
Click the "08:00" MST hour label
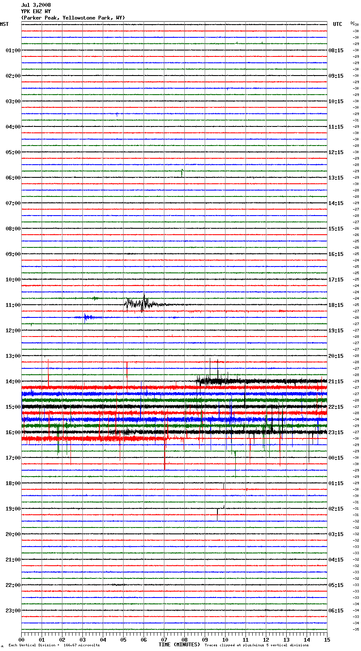(x=13, y=229)
